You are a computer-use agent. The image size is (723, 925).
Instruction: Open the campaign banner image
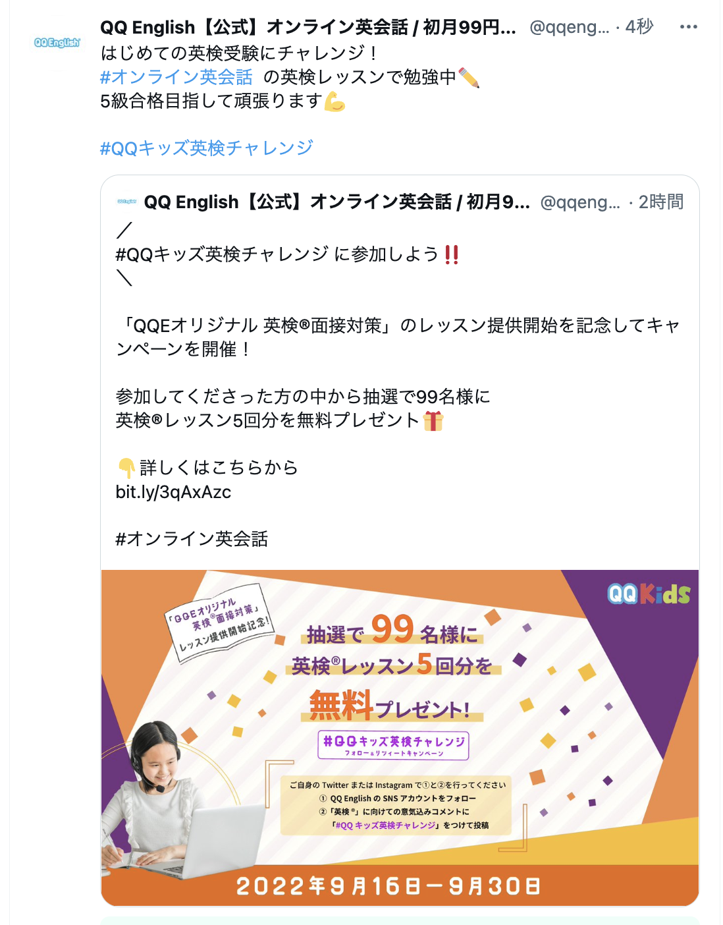[400, 738]
